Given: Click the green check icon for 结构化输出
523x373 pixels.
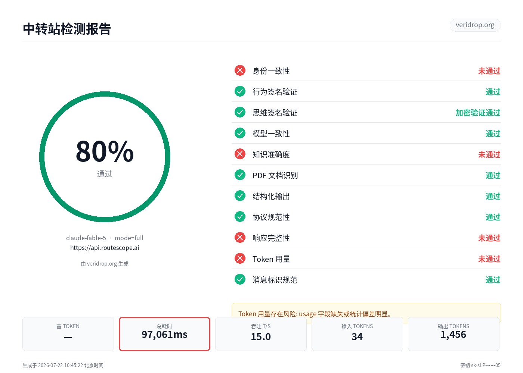Looking at the screenshot, I should [240, 196].
